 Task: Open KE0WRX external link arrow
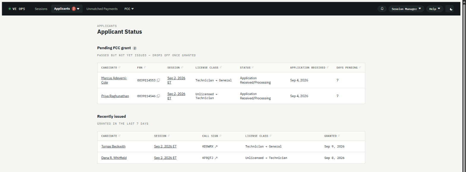coord(216,146)
